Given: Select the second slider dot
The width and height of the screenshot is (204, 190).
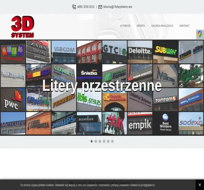Looking at the screenshot, I should point(96,141).
